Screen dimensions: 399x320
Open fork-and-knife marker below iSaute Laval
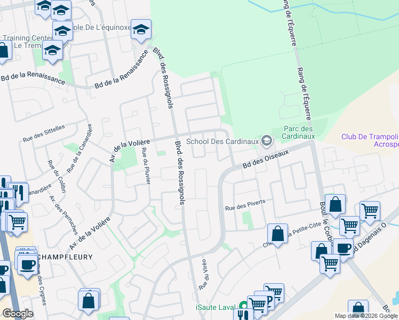coord(243,314)
